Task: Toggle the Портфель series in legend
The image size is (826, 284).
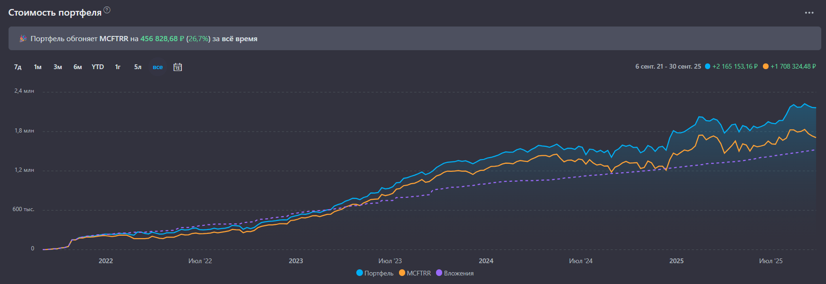Action: point(379,273)
